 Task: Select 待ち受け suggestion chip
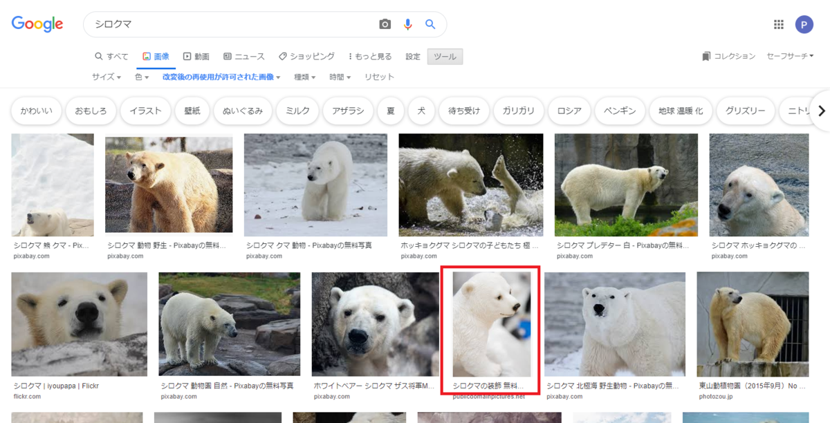[464, 111]
